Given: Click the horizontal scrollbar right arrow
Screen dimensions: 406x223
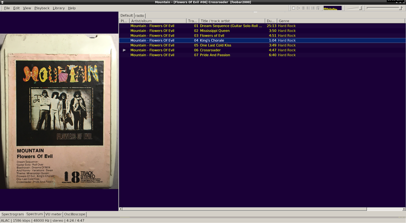Looking at the screenshot, I should pyautogui.click(x=404, y=209).
